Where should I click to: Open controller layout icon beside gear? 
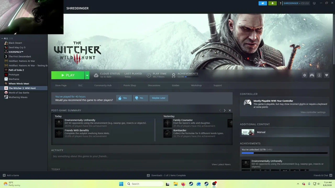pos(312,75)
